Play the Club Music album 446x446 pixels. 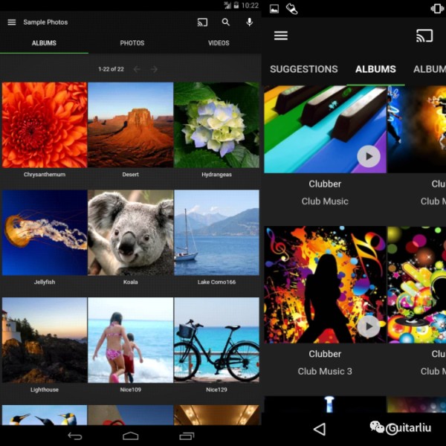(x=368, y=156)
